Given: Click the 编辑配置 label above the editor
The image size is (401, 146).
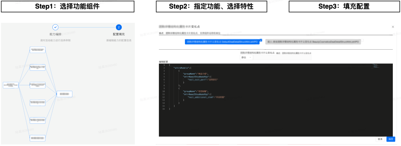Looking at the screenshot, I should click(163, 62).
